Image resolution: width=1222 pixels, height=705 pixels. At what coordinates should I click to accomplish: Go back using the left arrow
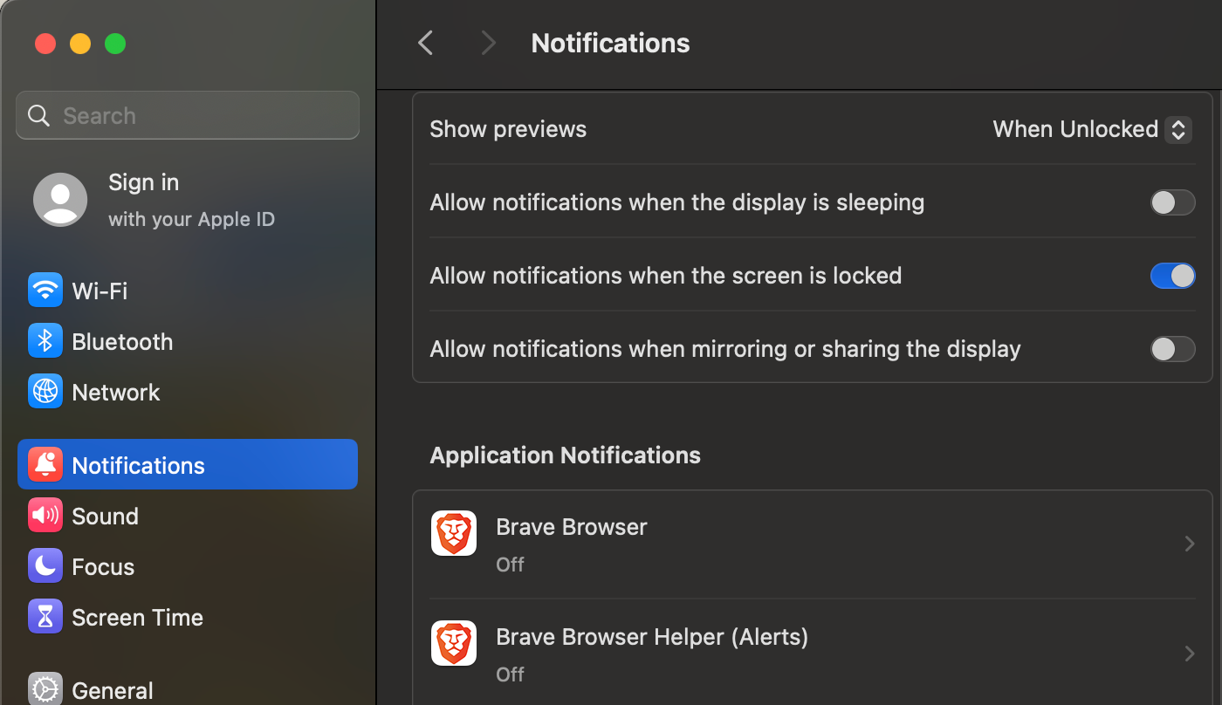click(426, 43)
